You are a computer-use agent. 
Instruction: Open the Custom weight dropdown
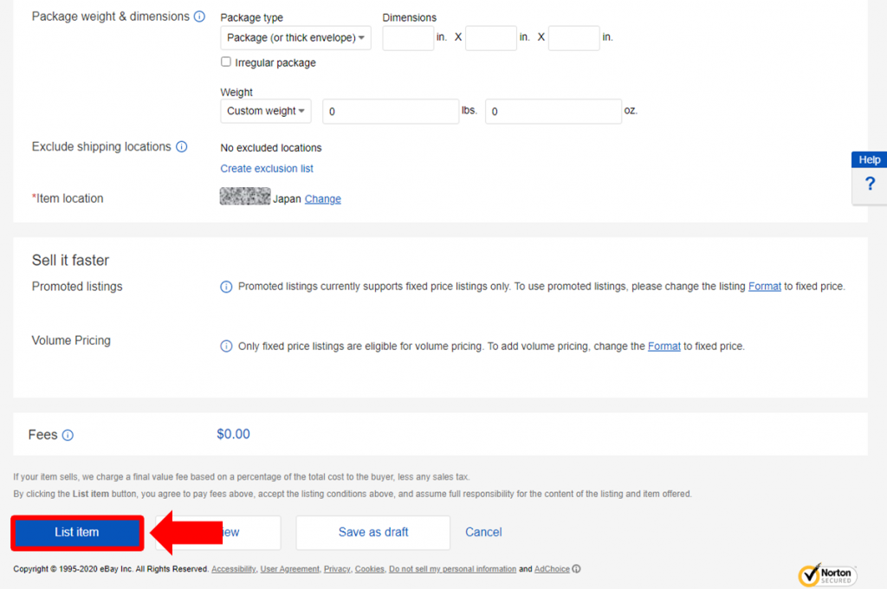266,111
